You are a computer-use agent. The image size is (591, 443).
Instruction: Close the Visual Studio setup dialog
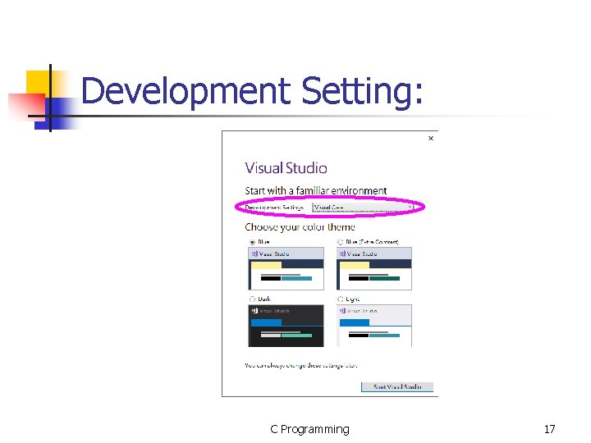pyautogui.click(x=431, y=139)
